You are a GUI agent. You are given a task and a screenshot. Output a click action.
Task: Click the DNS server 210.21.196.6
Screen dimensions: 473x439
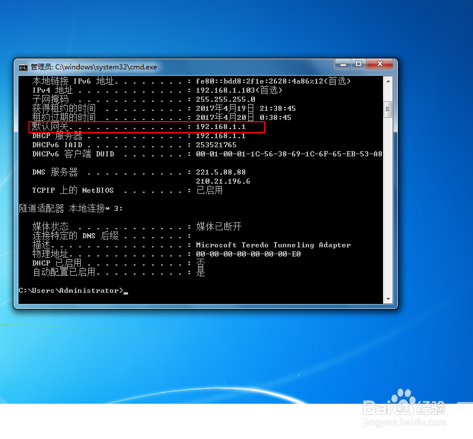pyautogui.click(x=223, y=181)
